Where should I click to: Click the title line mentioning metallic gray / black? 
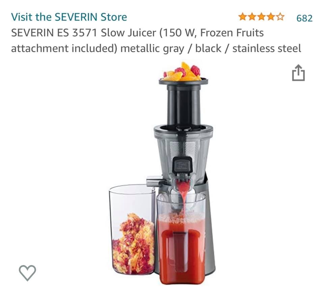(156, 49)
